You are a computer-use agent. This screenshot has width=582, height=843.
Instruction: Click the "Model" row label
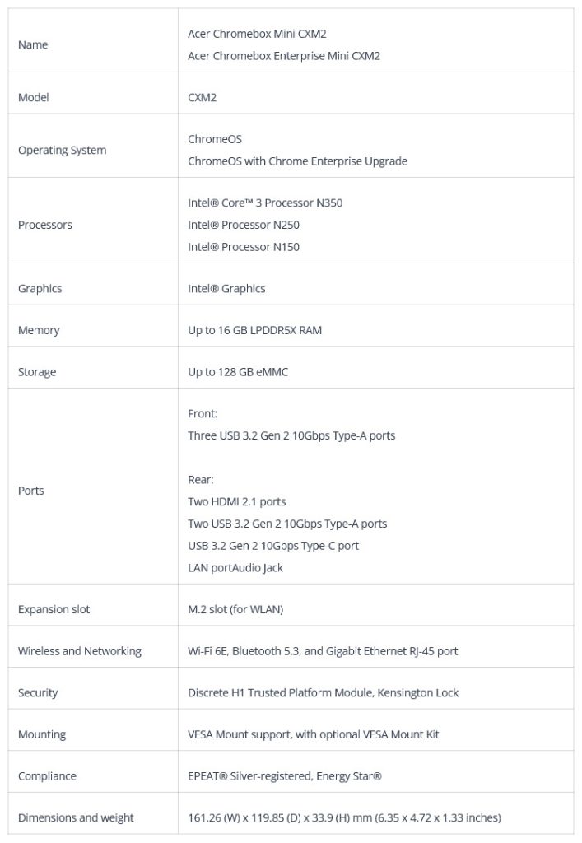pyautogui.click(x=34, y=97)
